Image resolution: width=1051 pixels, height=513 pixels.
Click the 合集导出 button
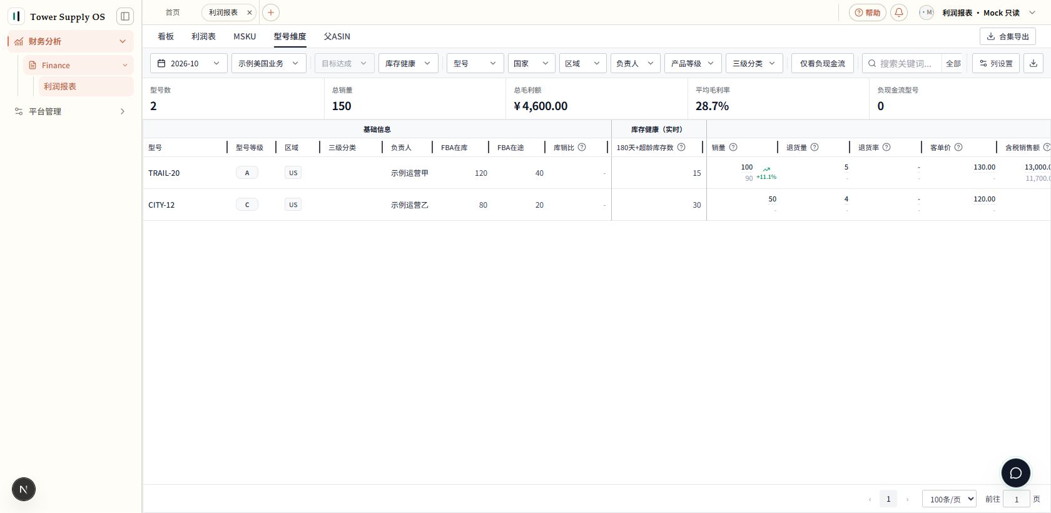[1007, 36]
